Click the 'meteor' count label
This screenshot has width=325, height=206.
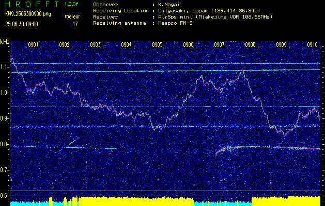72,16
